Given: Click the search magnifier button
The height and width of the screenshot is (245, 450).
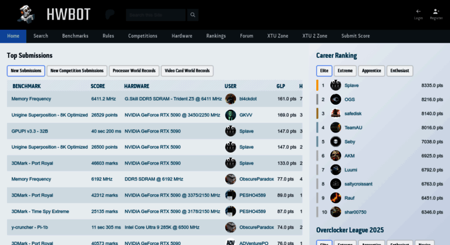Looking at the screenshot, I should 193,14.
